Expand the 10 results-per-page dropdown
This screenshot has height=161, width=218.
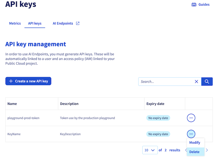pyautogui.click(x=150, y=150)
